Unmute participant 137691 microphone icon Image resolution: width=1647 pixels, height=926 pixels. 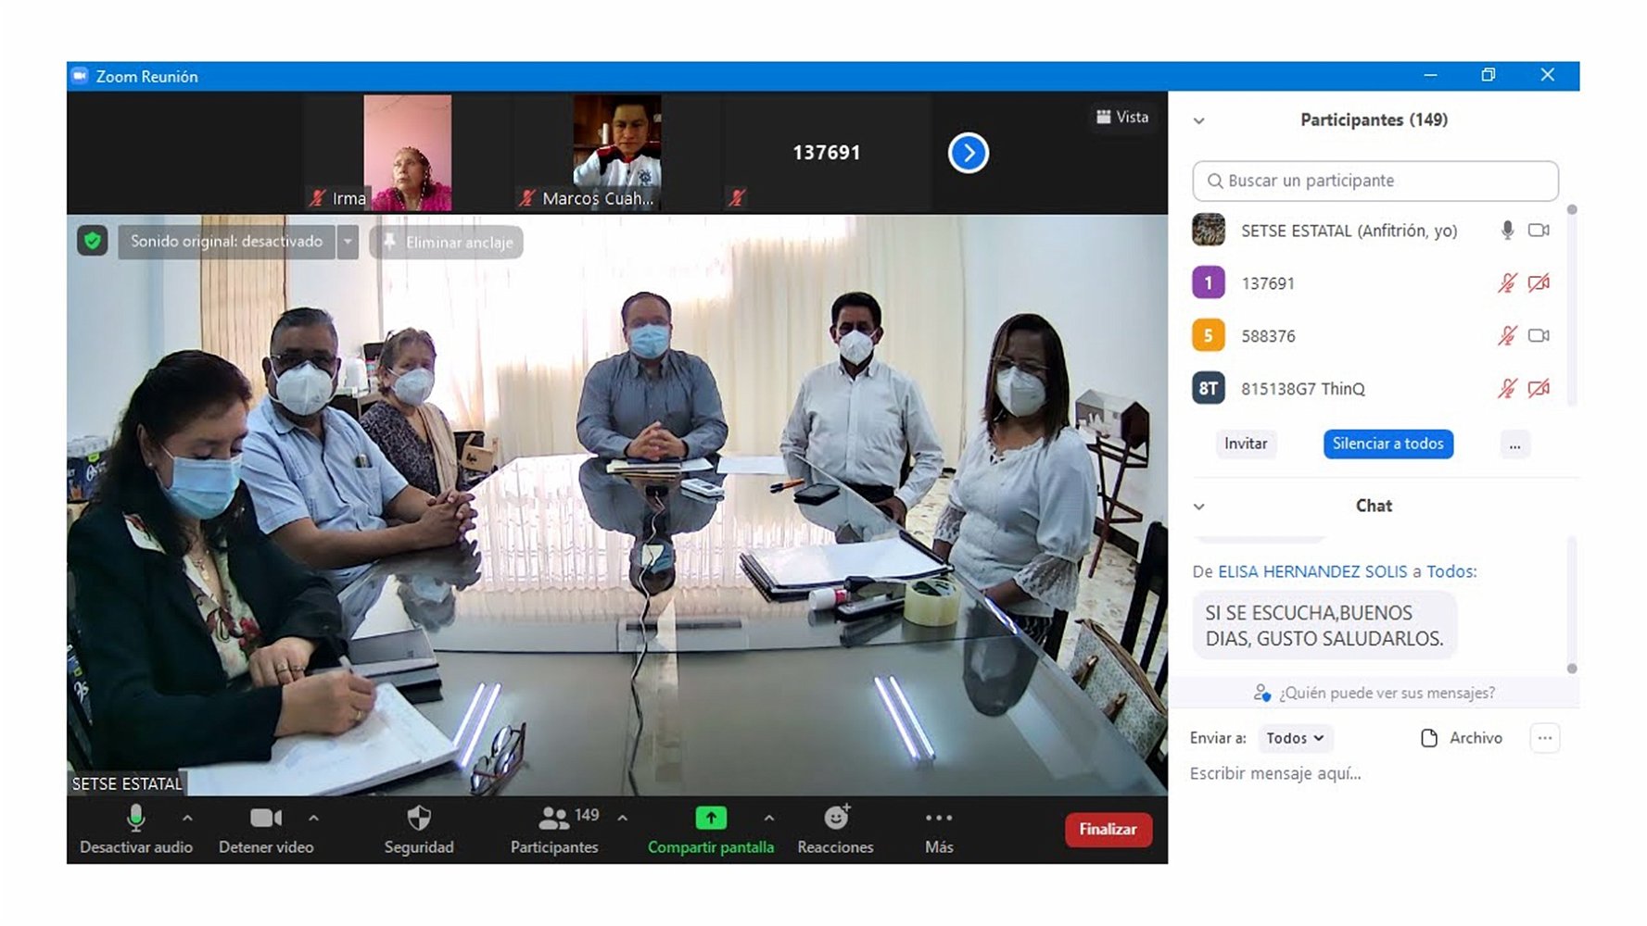[1508, 283]
